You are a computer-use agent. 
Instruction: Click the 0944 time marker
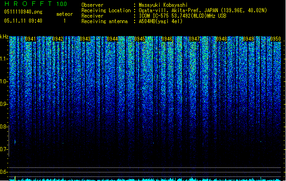point(112,39)
